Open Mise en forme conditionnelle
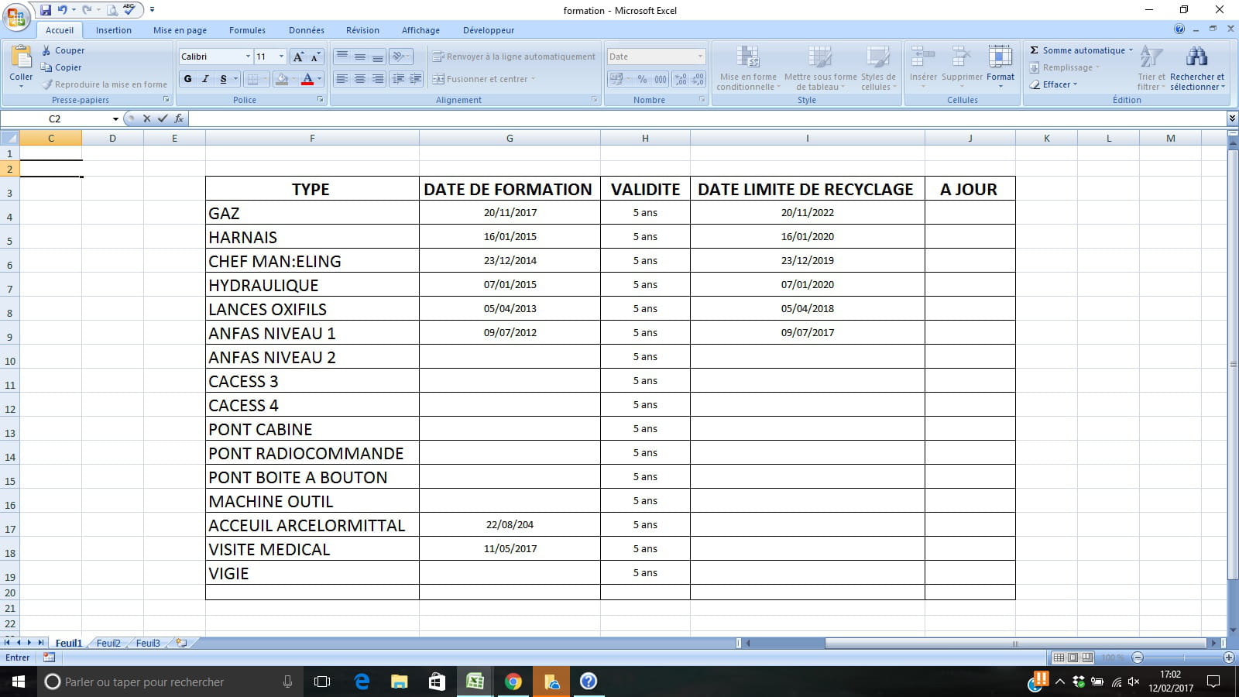This screenshot has height=697, width=1239. (x=747, y=58)
